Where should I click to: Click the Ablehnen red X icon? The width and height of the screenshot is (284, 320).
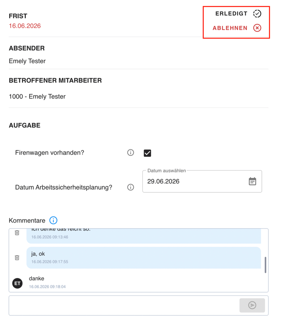(257, 28)
